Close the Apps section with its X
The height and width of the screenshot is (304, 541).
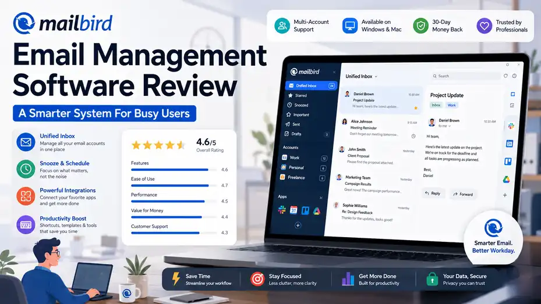(321, 198)
